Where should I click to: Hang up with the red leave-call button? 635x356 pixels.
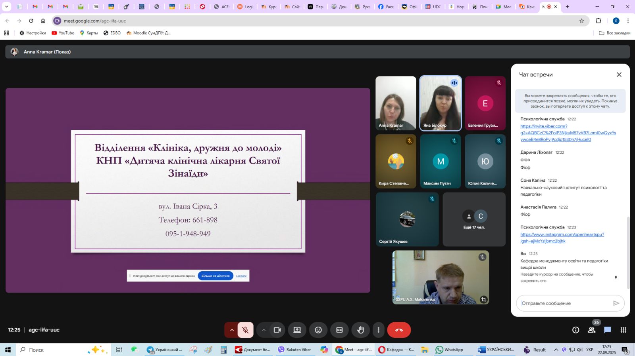click(399, 330)
